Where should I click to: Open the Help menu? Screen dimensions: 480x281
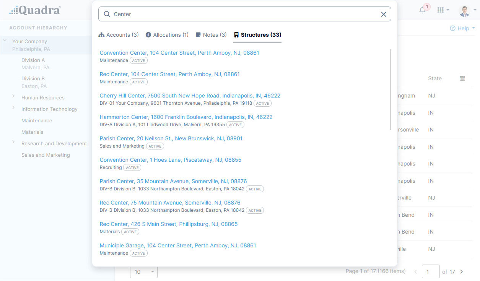pos(462,28)
